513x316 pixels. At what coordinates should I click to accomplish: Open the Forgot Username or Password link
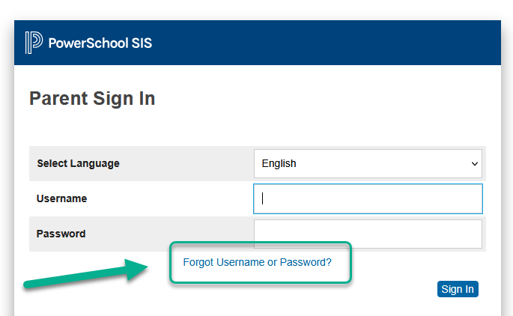pos(257,262)
